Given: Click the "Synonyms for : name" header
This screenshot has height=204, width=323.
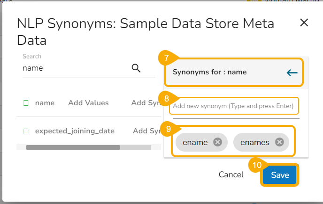Looking at the screenshot, I should (x=210, y=73).
